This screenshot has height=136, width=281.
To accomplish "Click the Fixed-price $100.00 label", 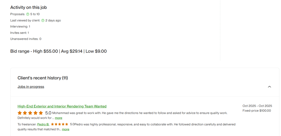I will (257, 111).
